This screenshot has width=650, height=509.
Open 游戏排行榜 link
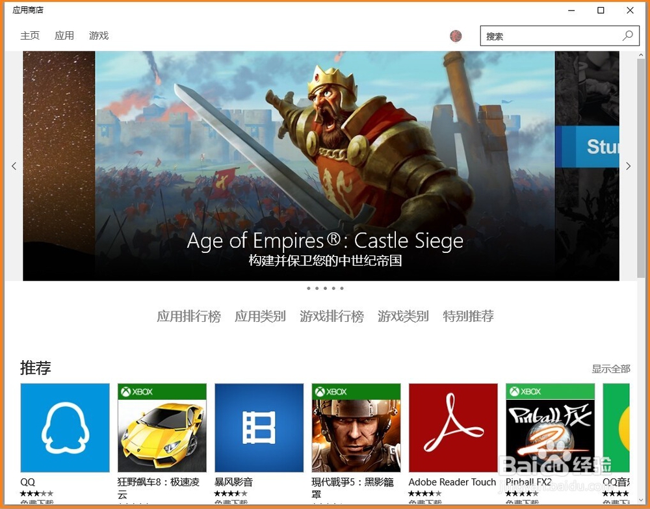coord(331,317)
